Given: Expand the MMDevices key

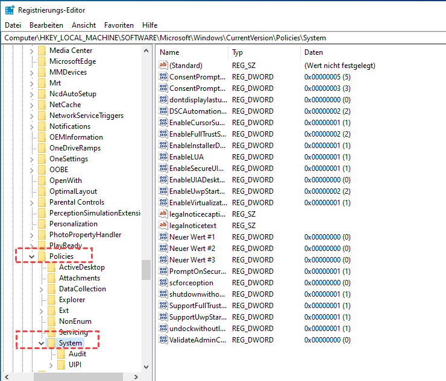Looking at the screenshot, I should (31, 73).
